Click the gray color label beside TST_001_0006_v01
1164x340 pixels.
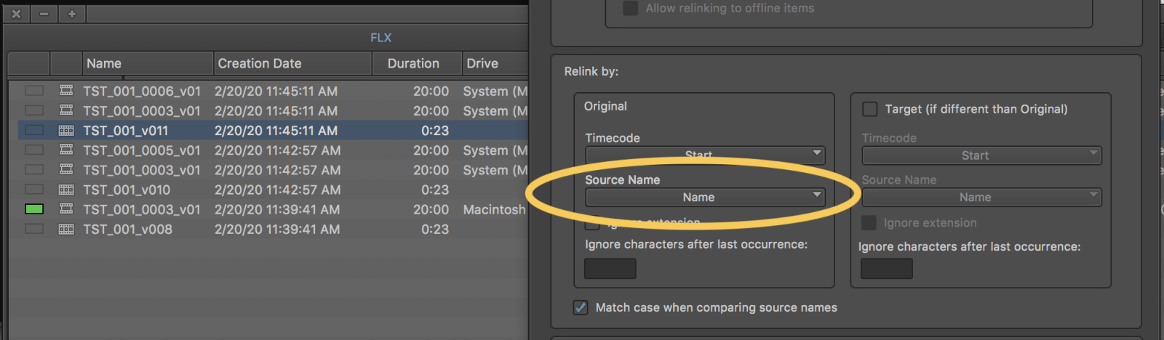[34, 91]
